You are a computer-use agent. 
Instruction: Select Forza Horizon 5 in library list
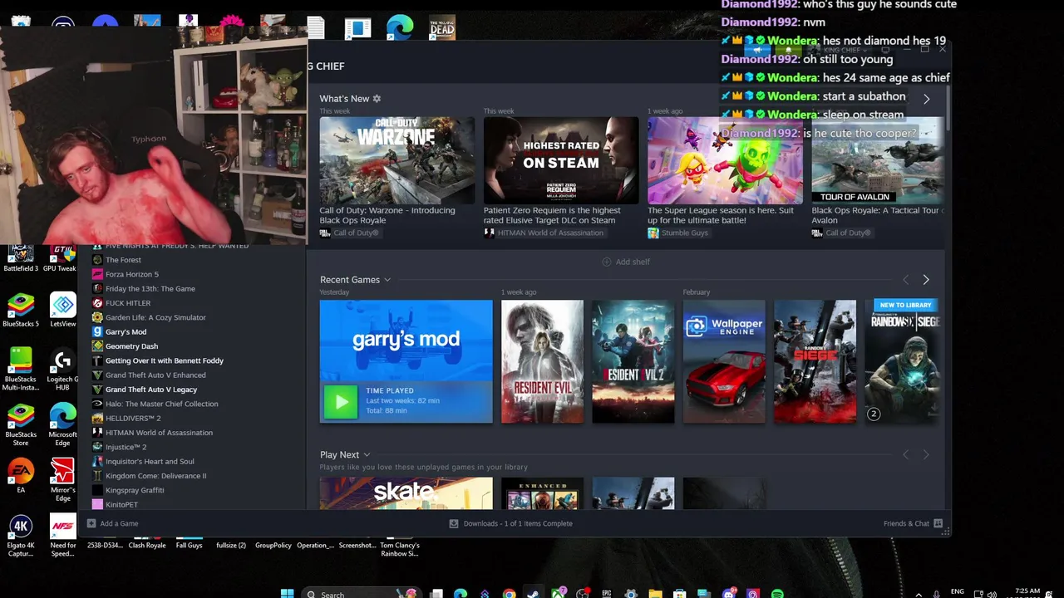[x=131, y=274]
